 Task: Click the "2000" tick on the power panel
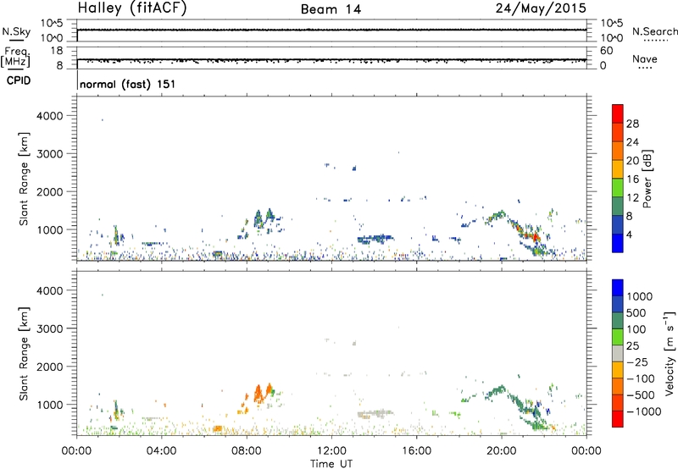pyautogui.click(x=50, y=191)
